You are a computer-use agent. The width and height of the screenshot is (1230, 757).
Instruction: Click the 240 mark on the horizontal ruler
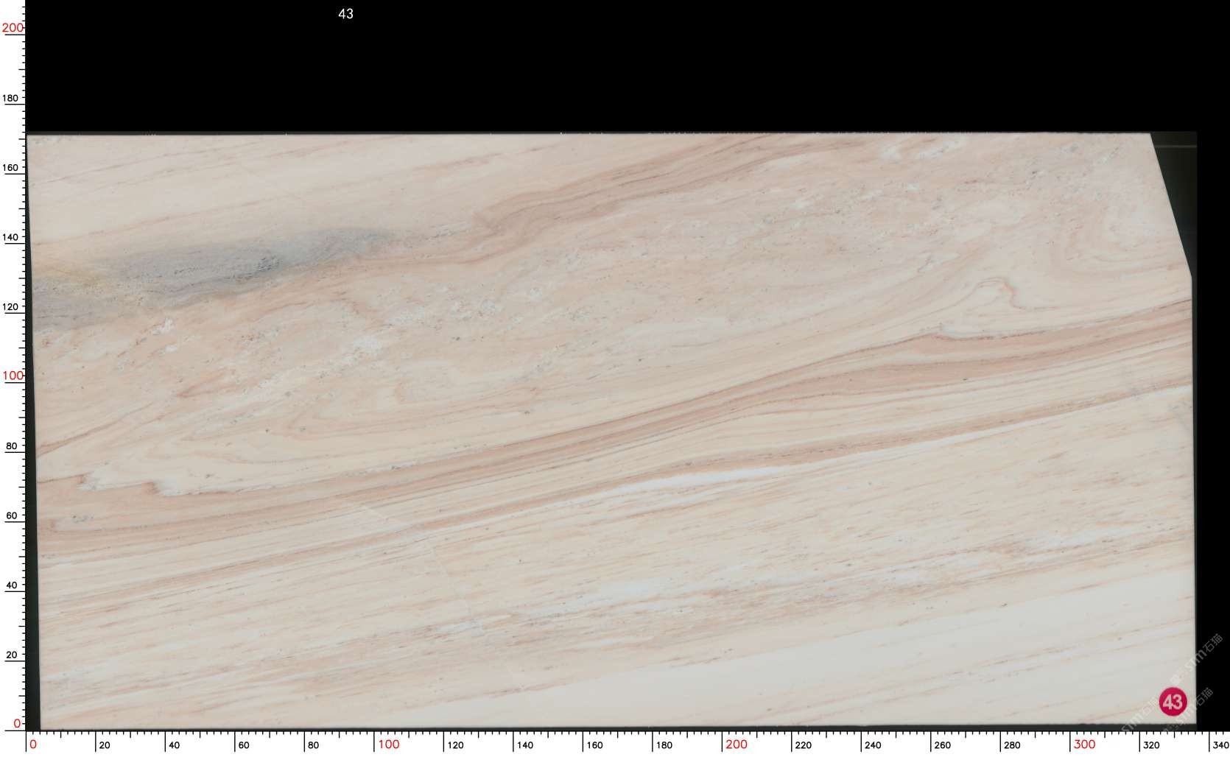tap(873, 745)
